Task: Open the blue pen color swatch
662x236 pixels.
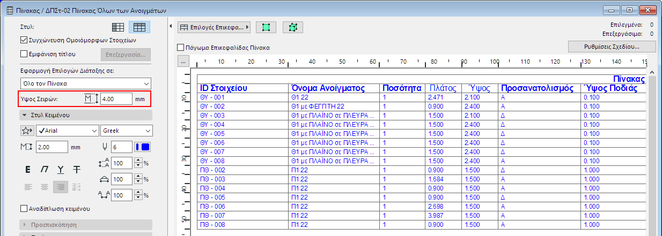Action: pos(143,147)
